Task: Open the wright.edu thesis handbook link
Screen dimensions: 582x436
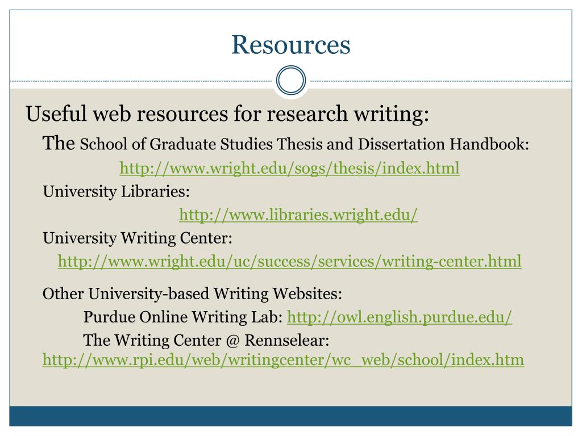Action: pyautogui.click(x=289, y=168)
